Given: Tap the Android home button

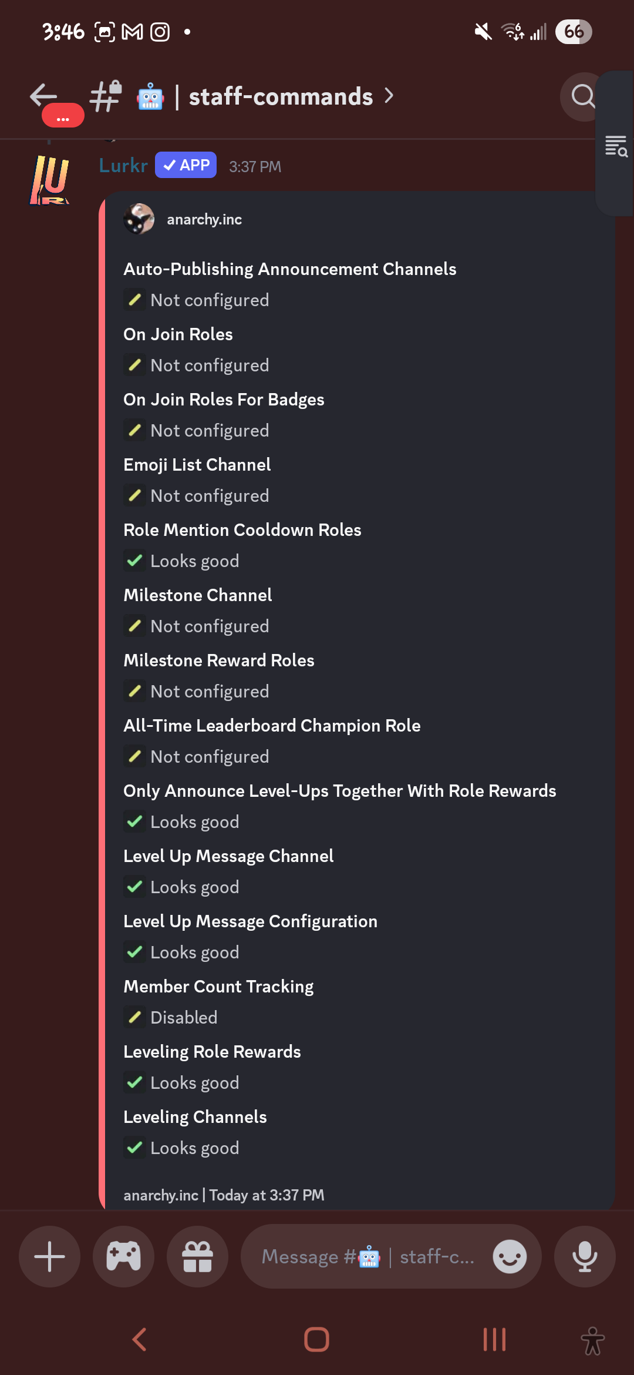Looking at the screenshot, I should (316, 1340).
